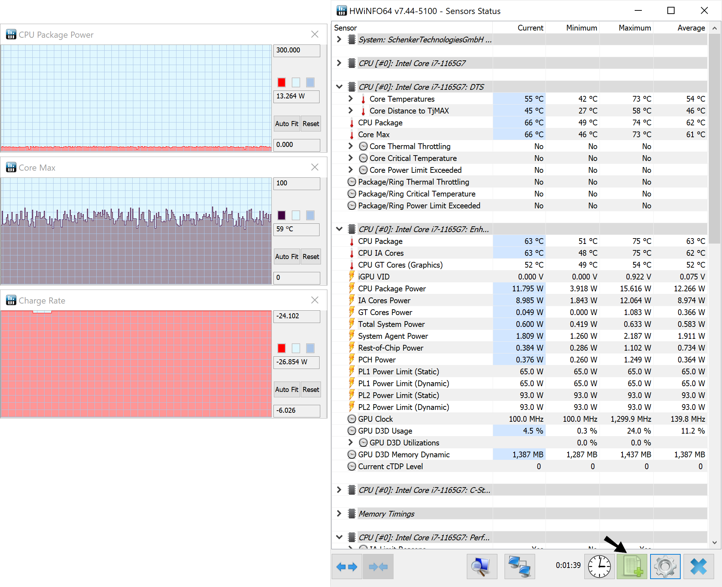Click the clock icon beside Current cTDP Level

(352, 466)
